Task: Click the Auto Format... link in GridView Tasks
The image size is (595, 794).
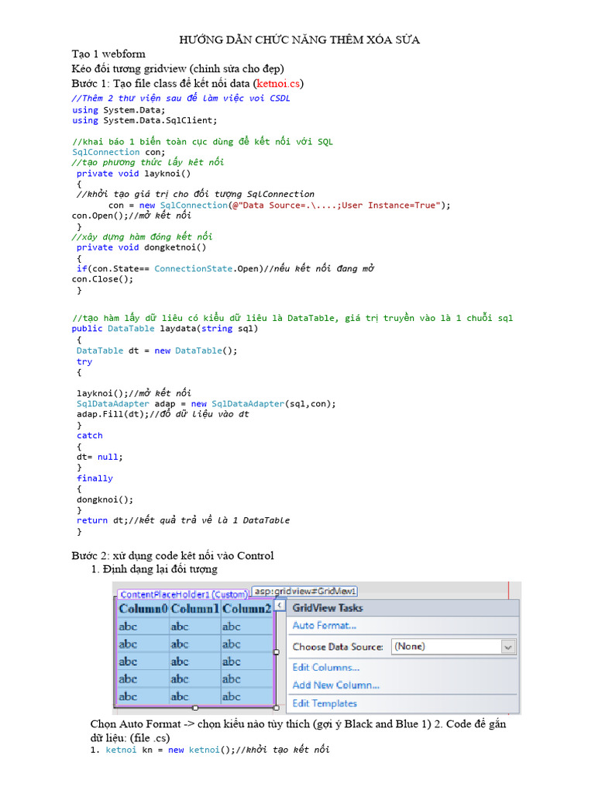Action: [325, 626]
